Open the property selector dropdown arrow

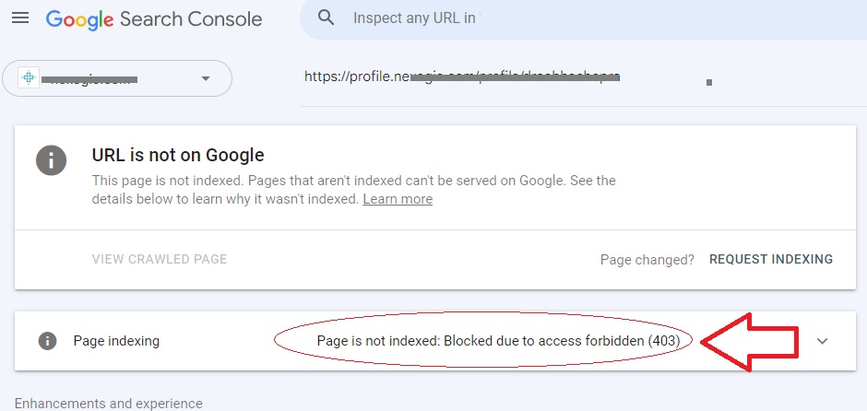[x=206, y=78]
